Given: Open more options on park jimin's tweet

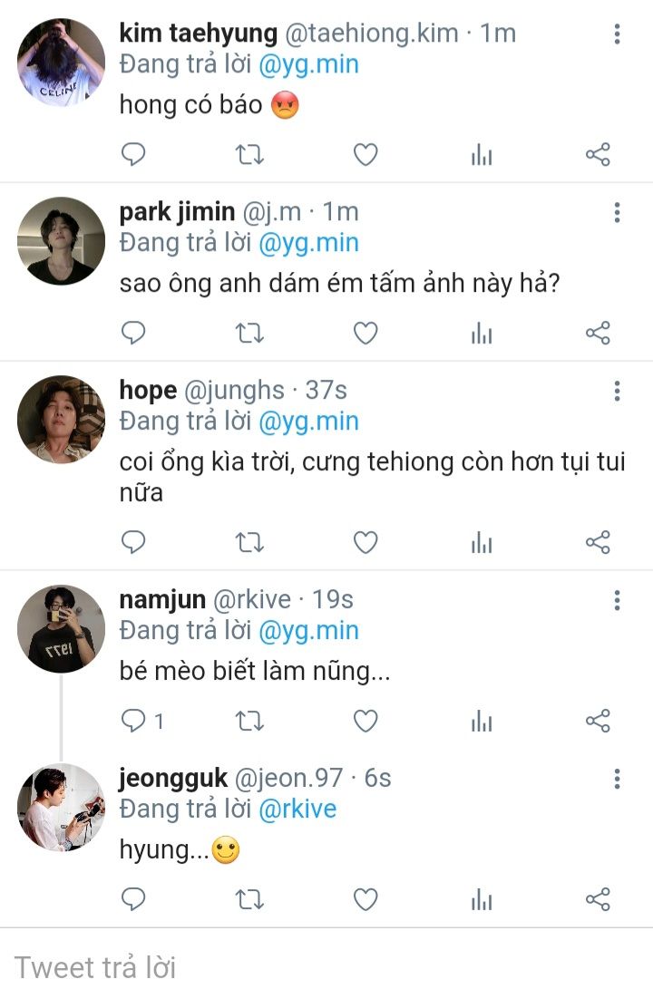Looking at the screenshot, I should (617, 213).
